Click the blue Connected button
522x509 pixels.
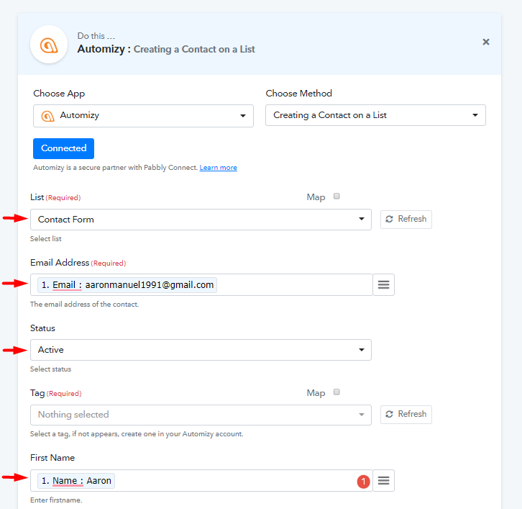(x=63, y=148)
